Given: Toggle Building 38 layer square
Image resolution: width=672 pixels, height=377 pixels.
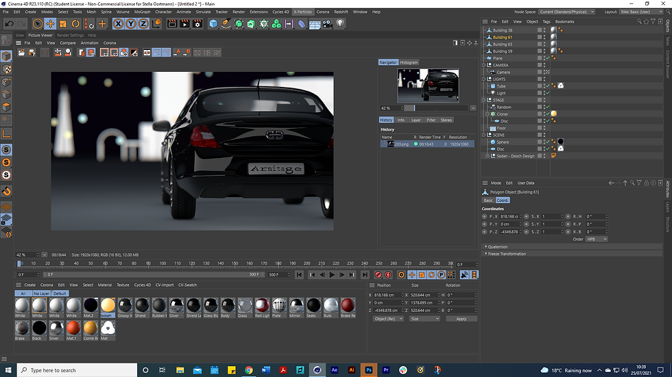Looking at the screenshot, I should tap(540, 30).
